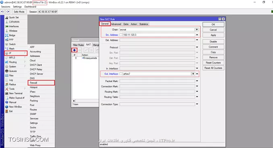Open the MPLS sidebar menu
Image resolution: width=273 pixels, height=148 pixels.
[x=12, y=58]
